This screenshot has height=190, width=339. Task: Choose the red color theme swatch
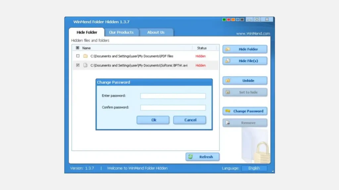click(x=228, y=19)
